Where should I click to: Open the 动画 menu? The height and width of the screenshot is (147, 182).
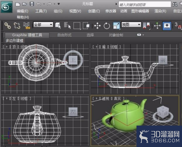(124, 11)
